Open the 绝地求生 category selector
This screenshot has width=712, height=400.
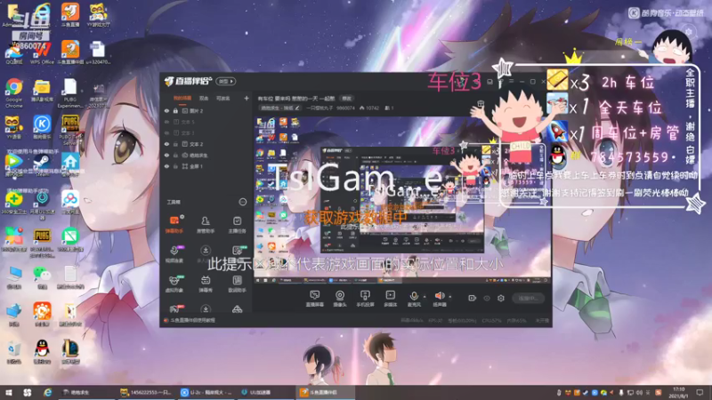(279, 108)
